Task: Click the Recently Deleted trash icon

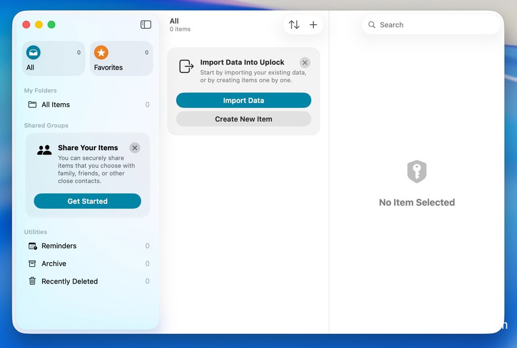Action: click(x=32, y=281)
